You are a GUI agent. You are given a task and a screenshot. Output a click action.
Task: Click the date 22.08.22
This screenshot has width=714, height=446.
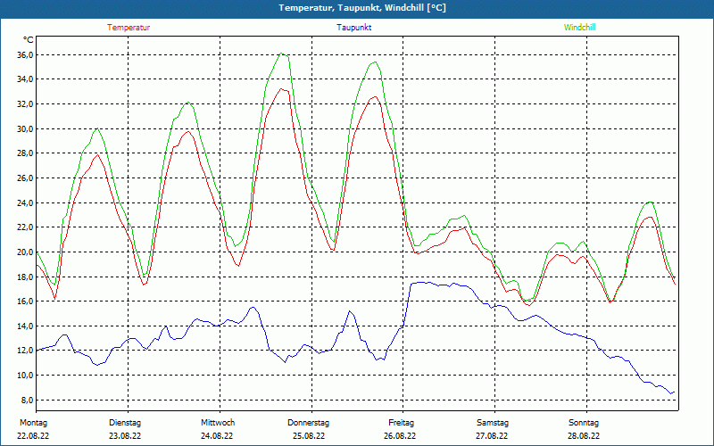click(33, 436)
